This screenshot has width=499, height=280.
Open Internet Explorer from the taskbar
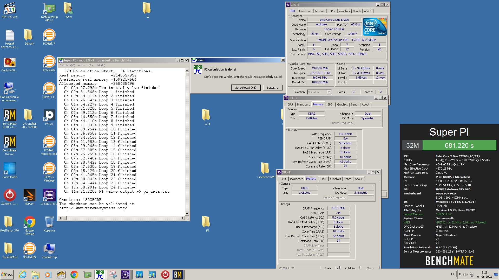point(23,275)
